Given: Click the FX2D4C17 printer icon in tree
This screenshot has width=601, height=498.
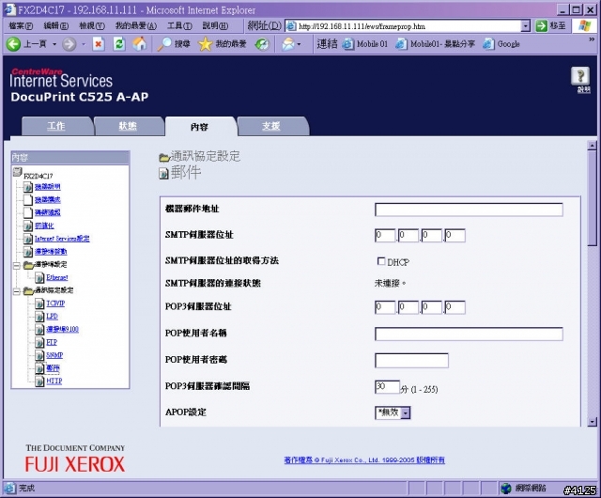Looking at the screenshot, I should click(17, 172).
